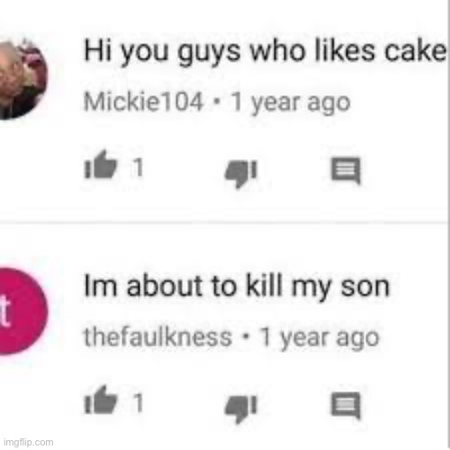Click the timestamp next to thefaulkness
This screenshot has width=450, height=450.
pos(319,338)
